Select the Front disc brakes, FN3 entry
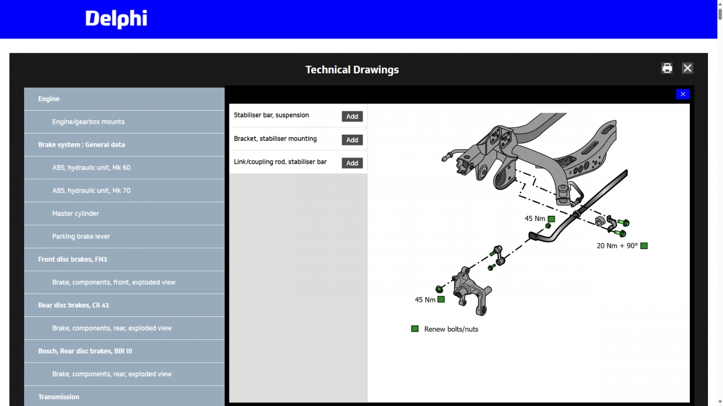This screenshot has height=406, width=723. point(124,259)
